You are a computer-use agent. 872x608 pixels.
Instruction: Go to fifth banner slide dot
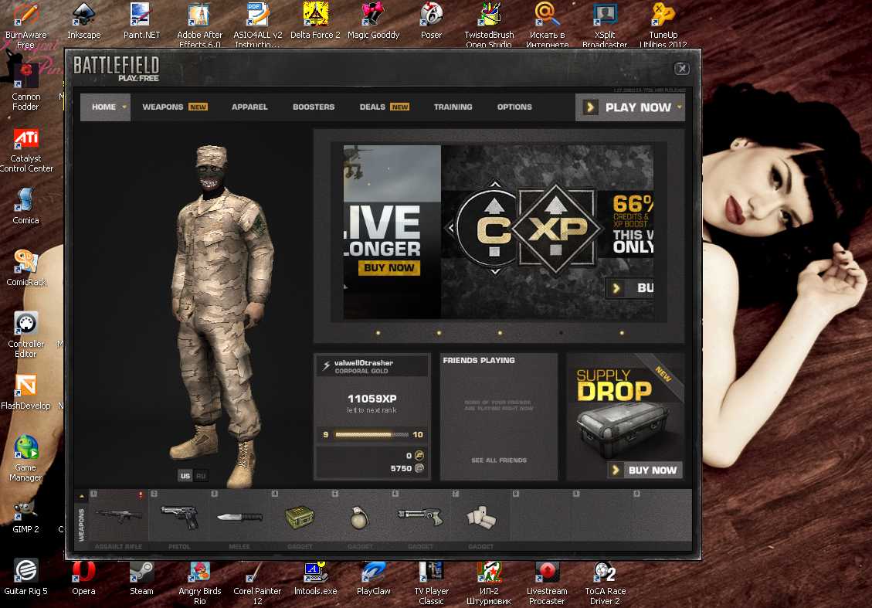tap(622, 333)
